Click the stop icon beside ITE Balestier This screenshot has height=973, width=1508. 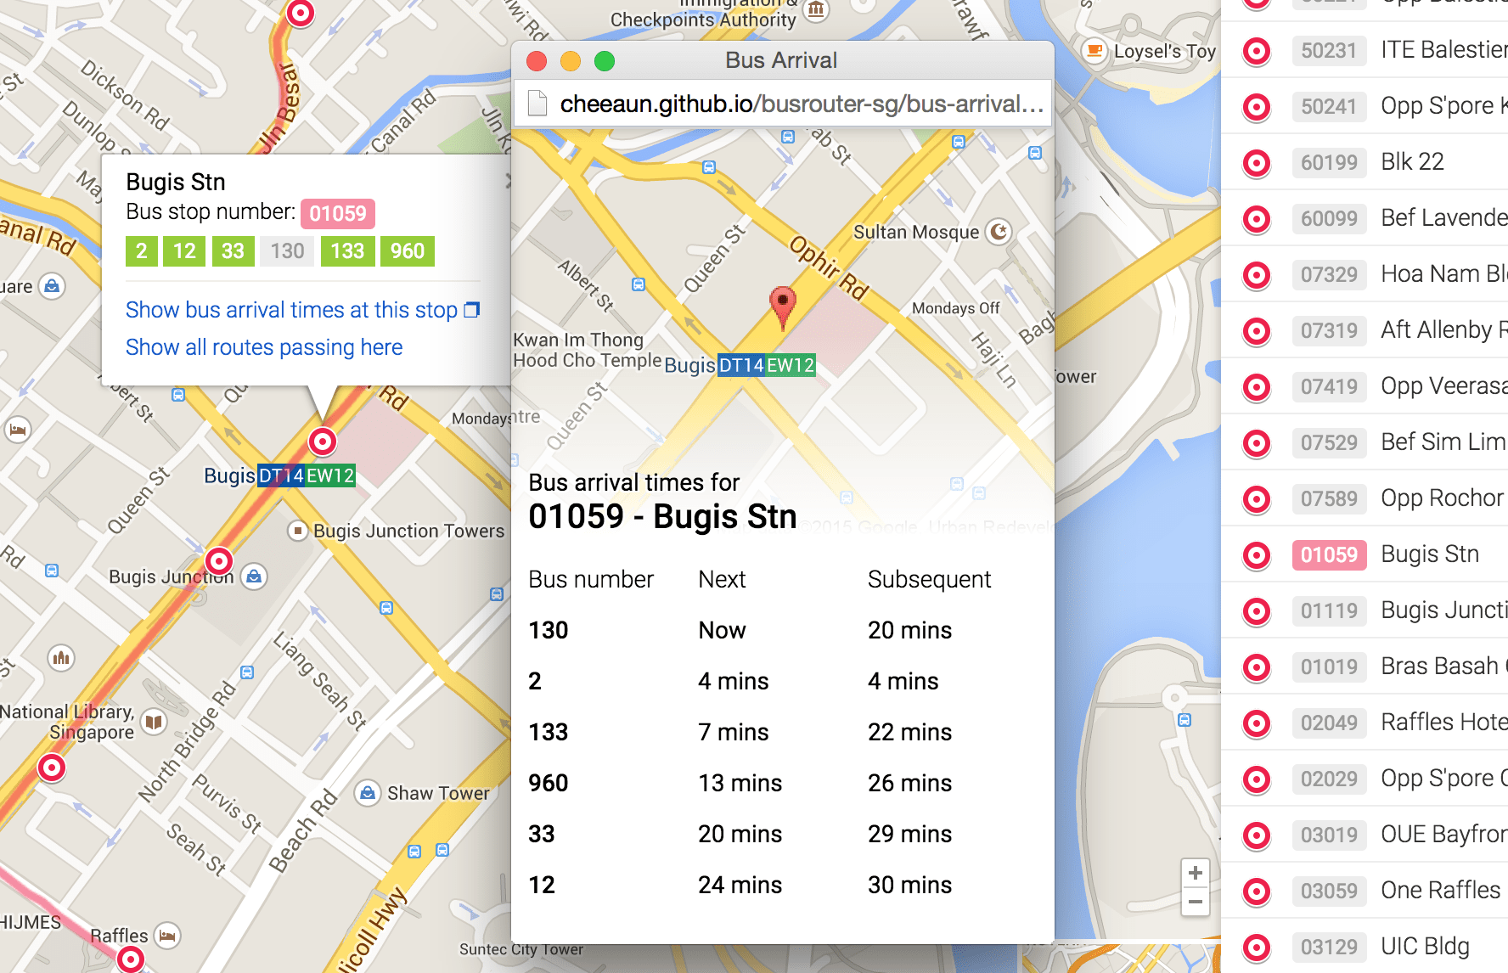click(1256, 51)
